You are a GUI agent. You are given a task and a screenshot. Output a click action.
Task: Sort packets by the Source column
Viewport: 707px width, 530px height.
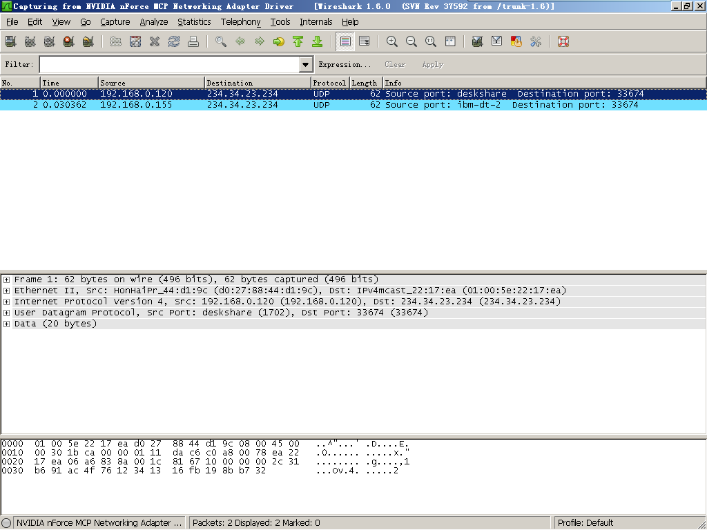tap(151, 83)
